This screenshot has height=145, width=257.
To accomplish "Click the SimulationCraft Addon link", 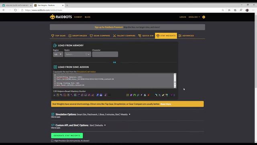I will pyautogui.click(x=86, y=72).
